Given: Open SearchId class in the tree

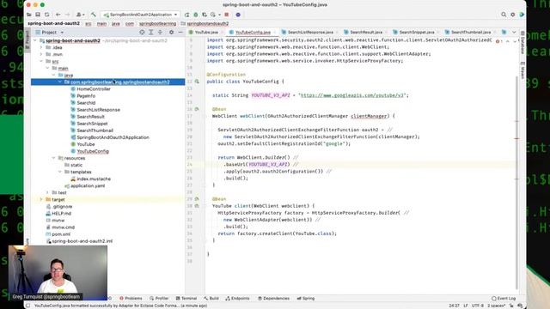Looking at the screenshot, I should click(86, 103).
